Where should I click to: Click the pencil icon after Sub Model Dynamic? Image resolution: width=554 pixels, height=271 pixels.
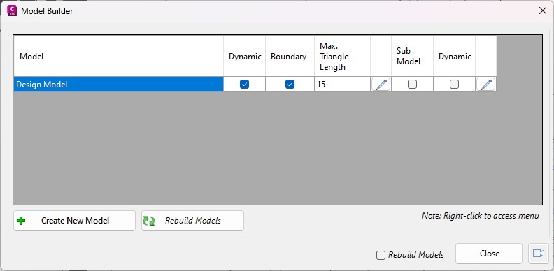(x=486, y=85)
